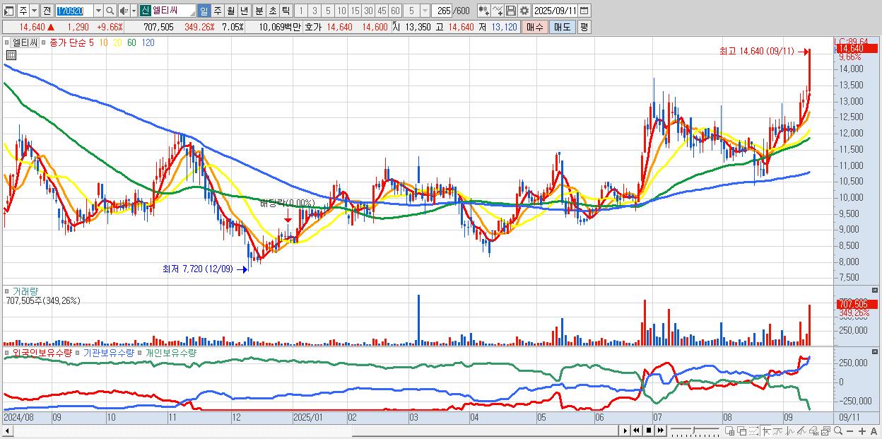Click the 엘티씨 stock name field

[168, 11]
